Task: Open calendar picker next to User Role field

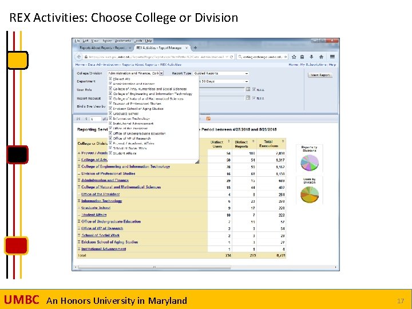Action: pyautogui.click(x=248, y=89)
